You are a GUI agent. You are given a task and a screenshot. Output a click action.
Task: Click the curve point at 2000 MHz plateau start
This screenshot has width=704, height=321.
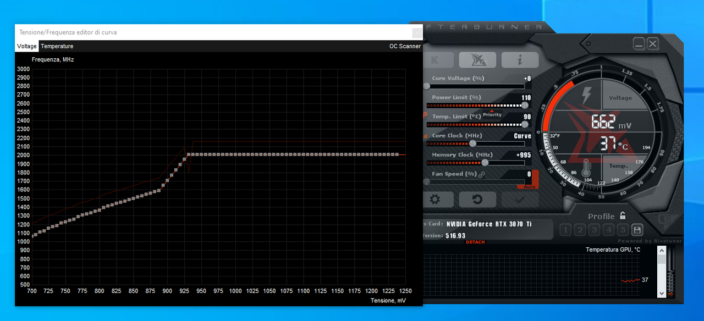[189, 154]
